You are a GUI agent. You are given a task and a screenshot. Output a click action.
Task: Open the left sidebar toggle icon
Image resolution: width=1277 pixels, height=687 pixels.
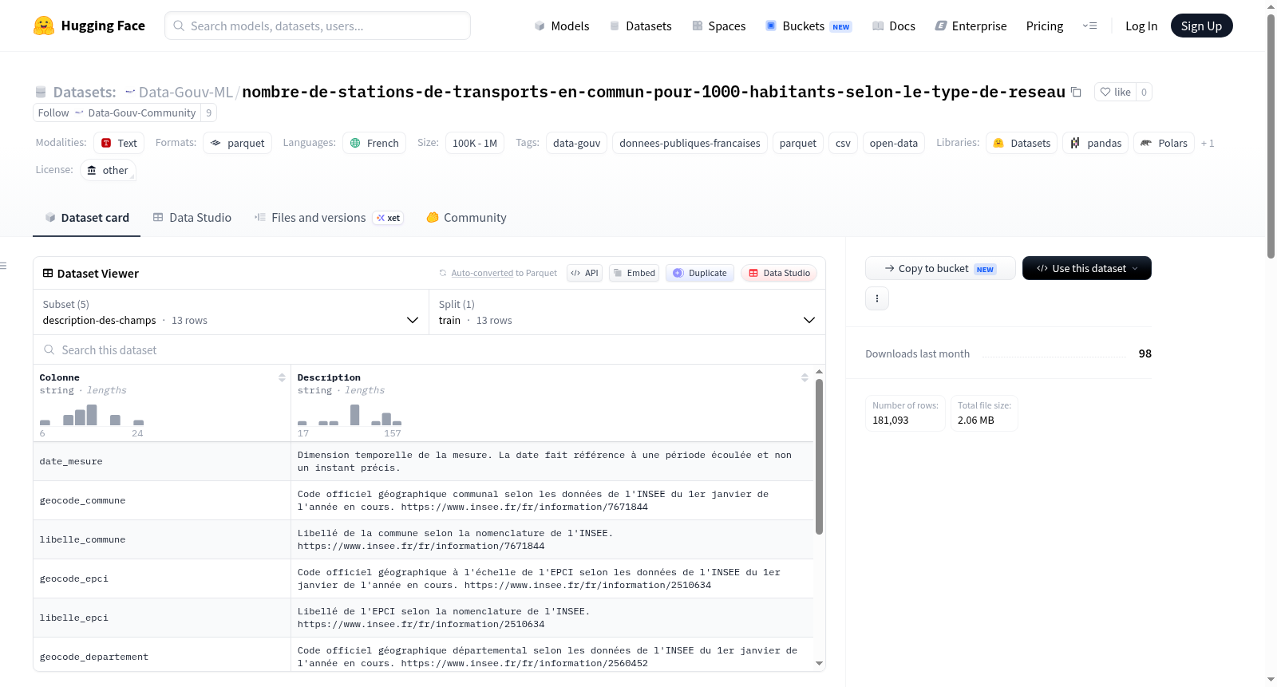tap(3, 266)
